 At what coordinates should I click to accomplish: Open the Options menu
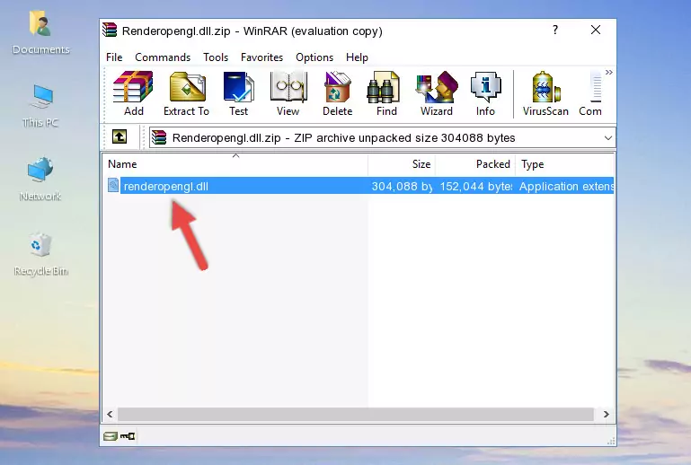(x=314, y=57)
